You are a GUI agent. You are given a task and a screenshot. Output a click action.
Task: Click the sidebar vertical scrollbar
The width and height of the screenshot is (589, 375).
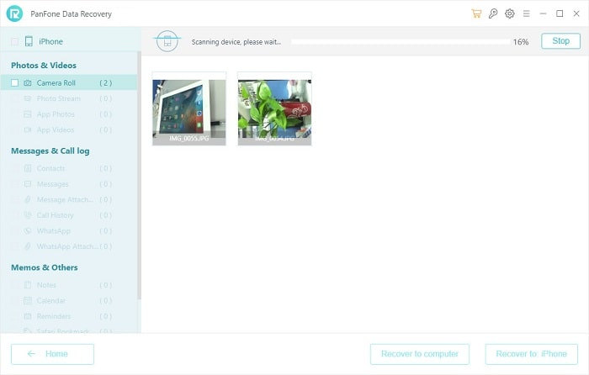coord(139,176)
